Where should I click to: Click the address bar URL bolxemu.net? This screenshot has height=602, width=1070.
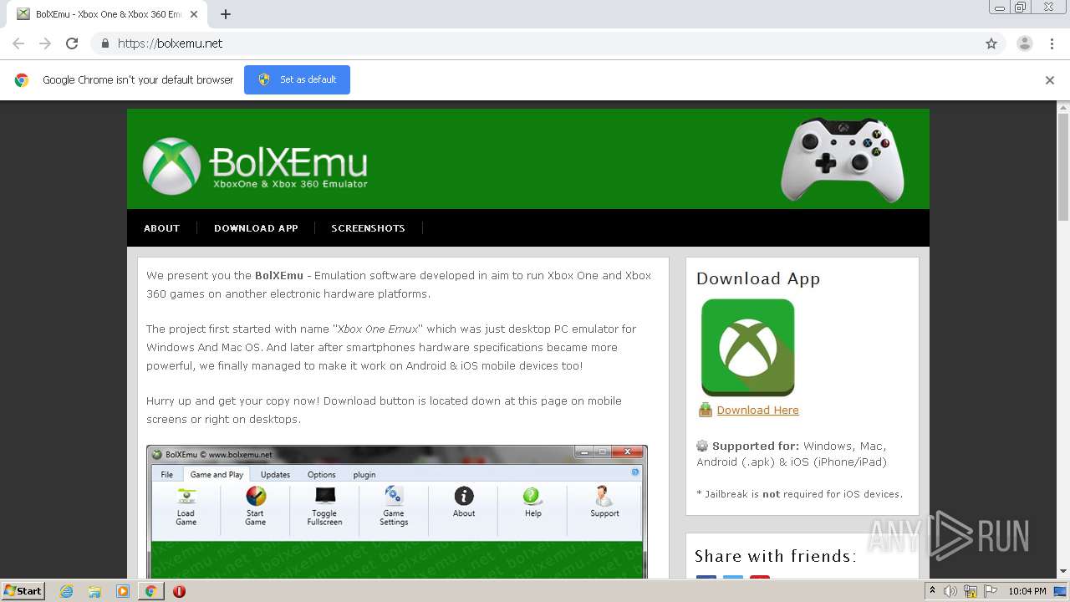click(x=171, y=43)
